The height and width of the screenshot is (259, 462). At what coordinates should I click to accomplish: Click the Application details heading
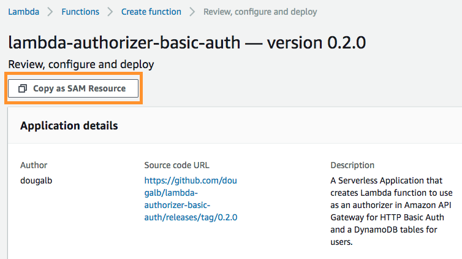click(x=69, y=126)
